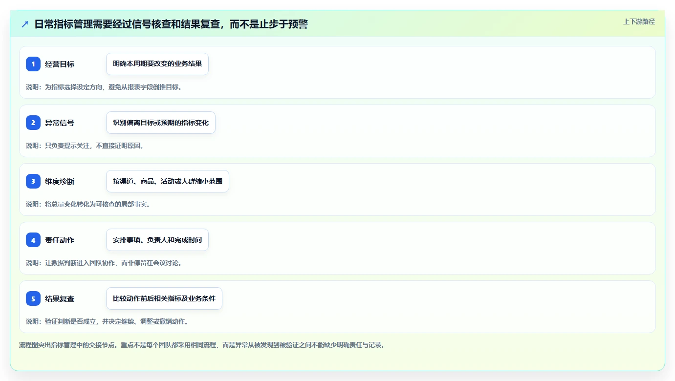Screen dimensions: 675x381
Task: Click the note 让数据判断进入团队协作
Action: point(104,263)
